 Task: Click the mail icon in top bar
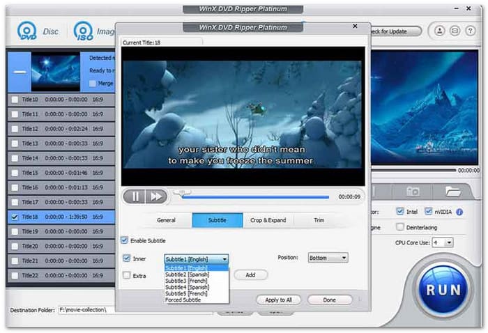pyautogui.click(x=455, y=31)
